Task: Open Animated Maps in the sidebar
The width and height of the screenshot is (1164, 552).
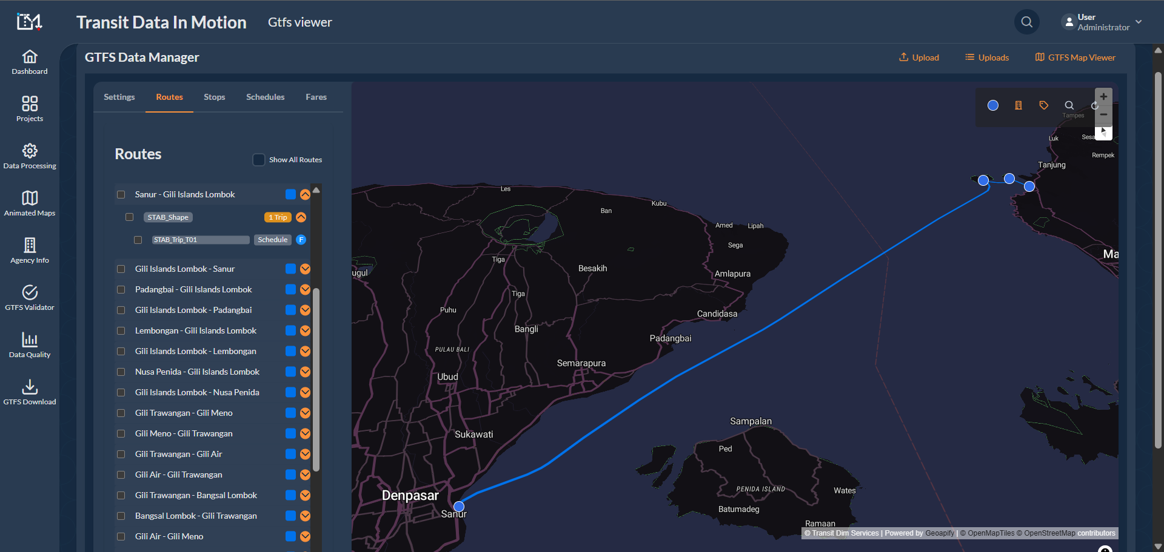Action: tap(30, 203)
